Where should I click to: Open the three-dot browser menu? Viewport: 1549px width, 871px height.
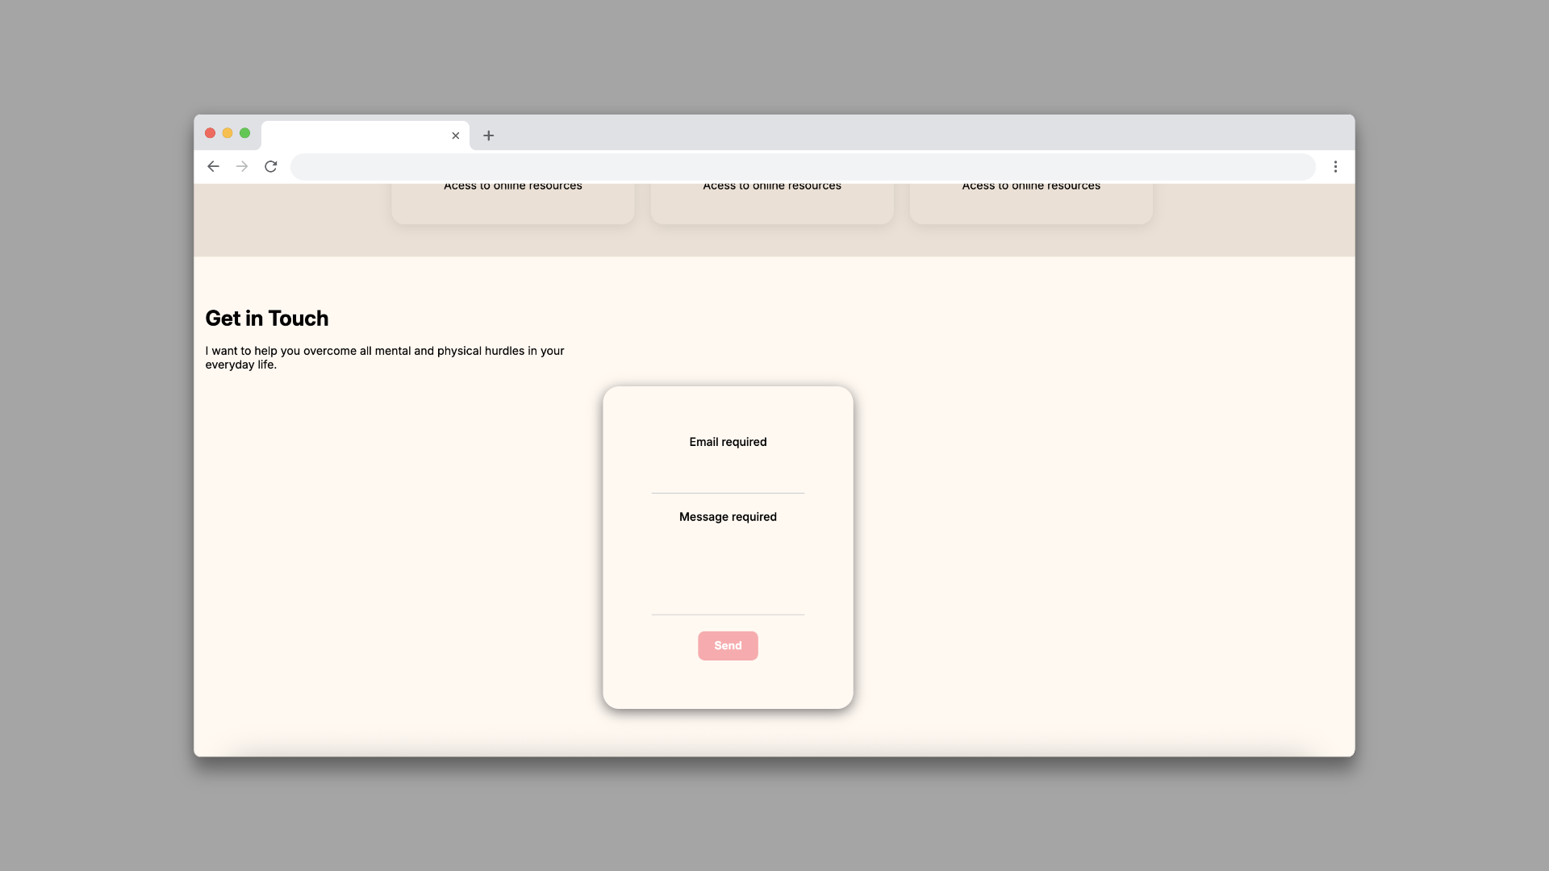point(1335,166)
